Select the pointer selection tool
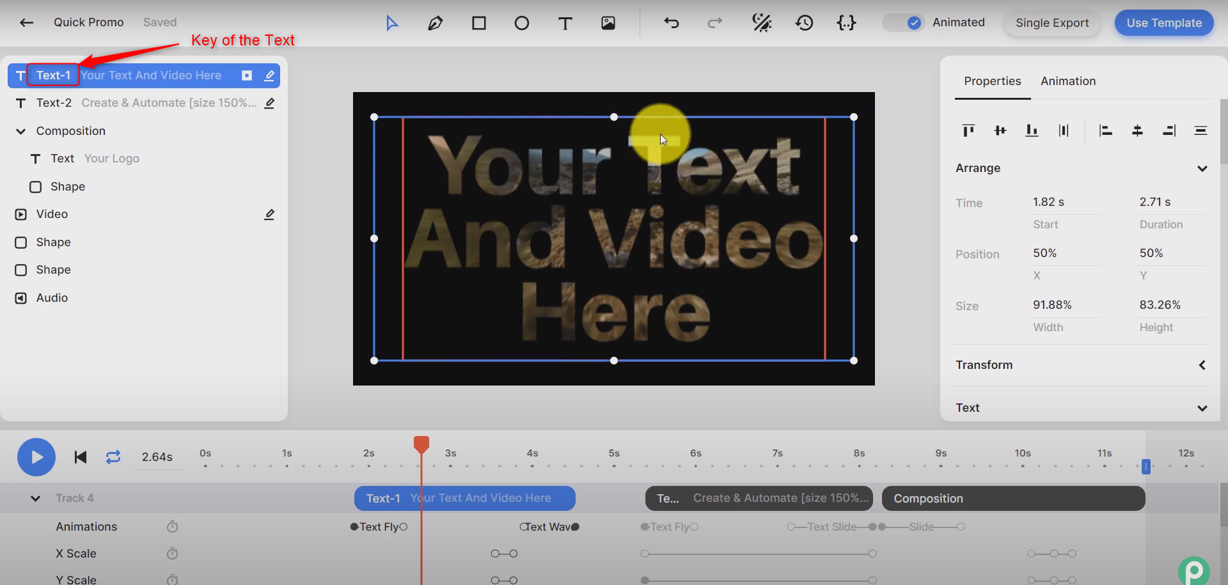1228x585 pixels. [392, 24]
